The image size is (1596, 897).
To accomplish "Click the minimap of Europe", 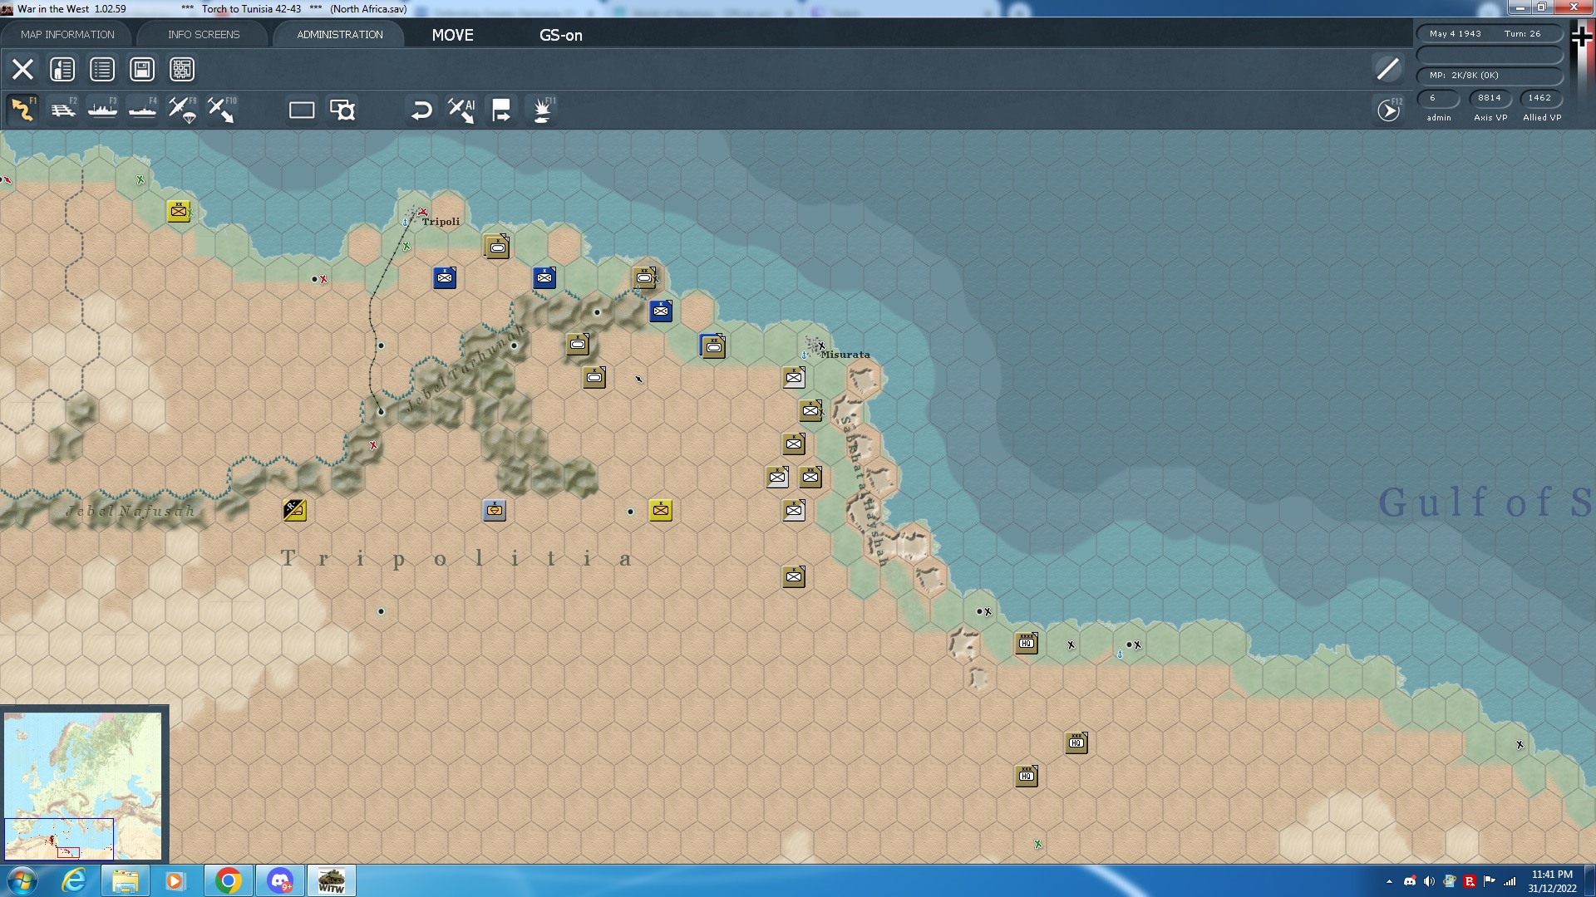I will (83, 785).
